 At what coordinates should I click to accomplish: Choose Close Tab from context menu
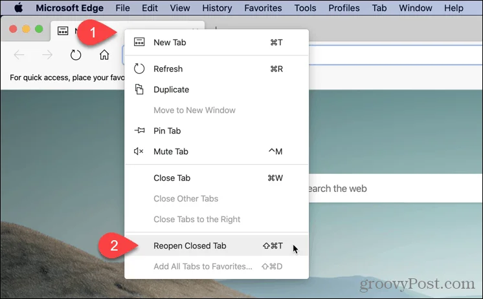pyautogui.click(x=216, y=178)
